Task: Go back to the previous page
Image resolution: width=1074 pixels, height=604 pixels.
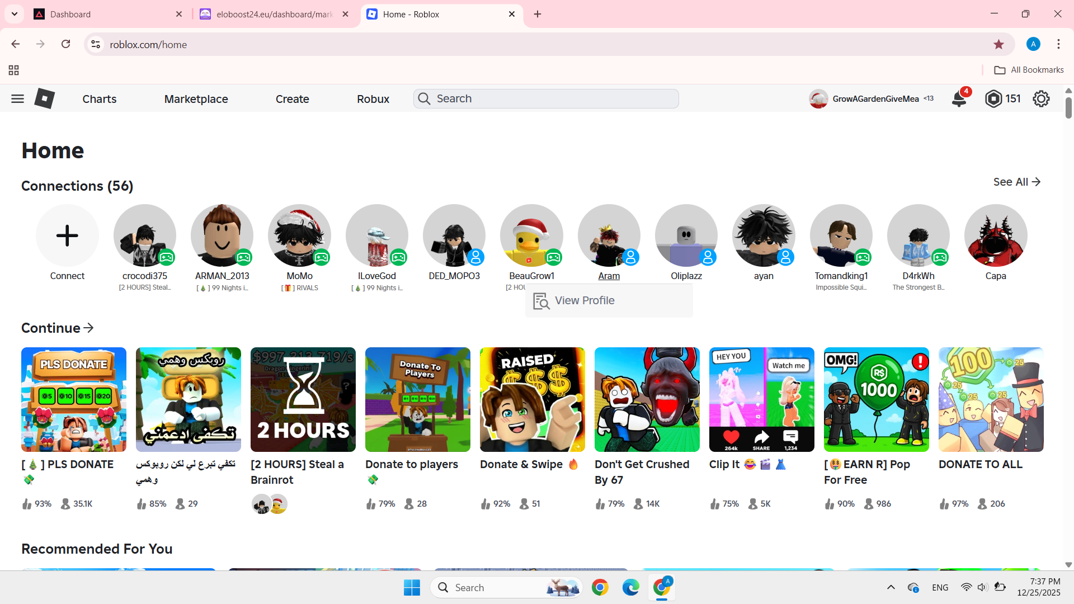Action: [x=16, y=44]
